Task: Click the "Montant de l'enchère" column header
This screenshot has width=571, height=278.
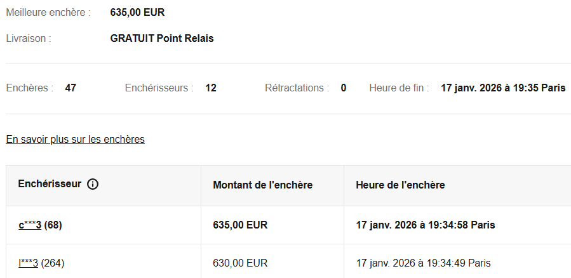Action: (262, 185)
